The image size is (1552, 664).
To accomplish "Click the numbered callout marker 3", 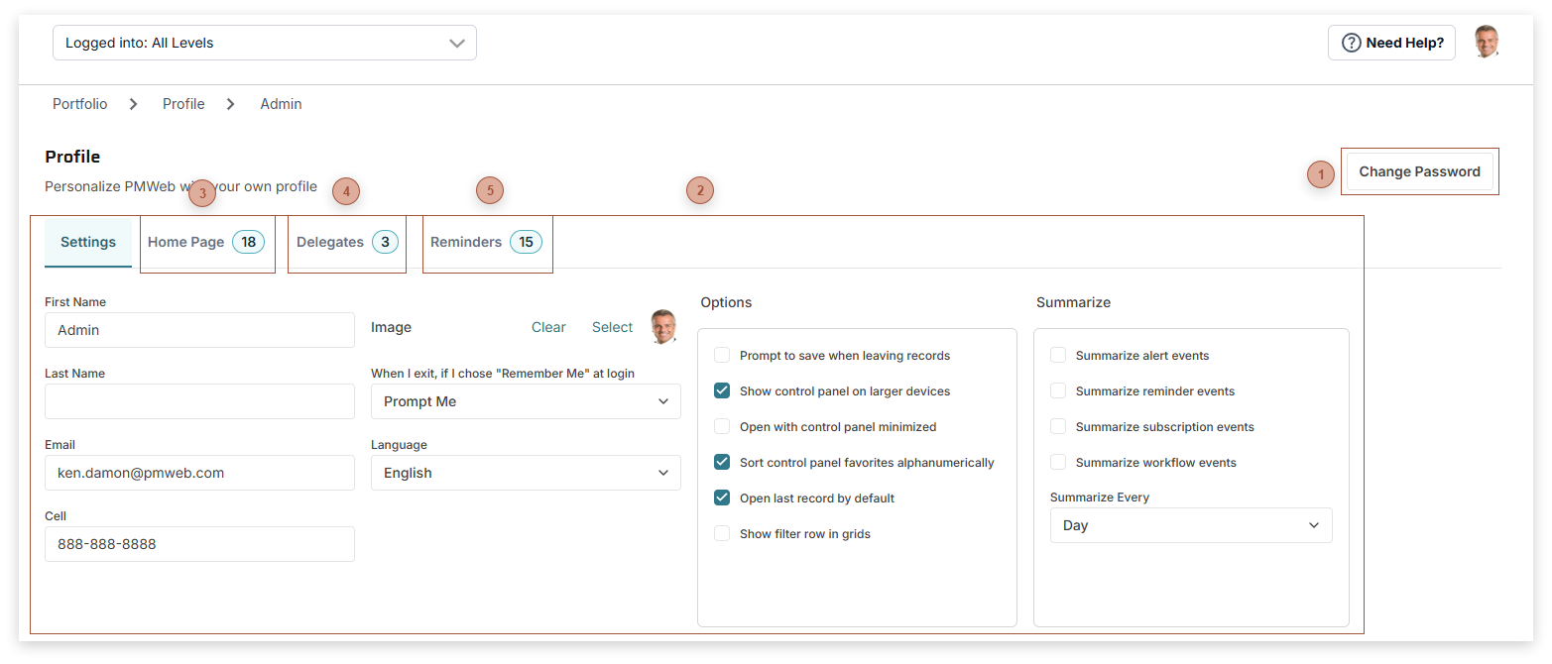I will pyautogui.click(x=202, y=193).
